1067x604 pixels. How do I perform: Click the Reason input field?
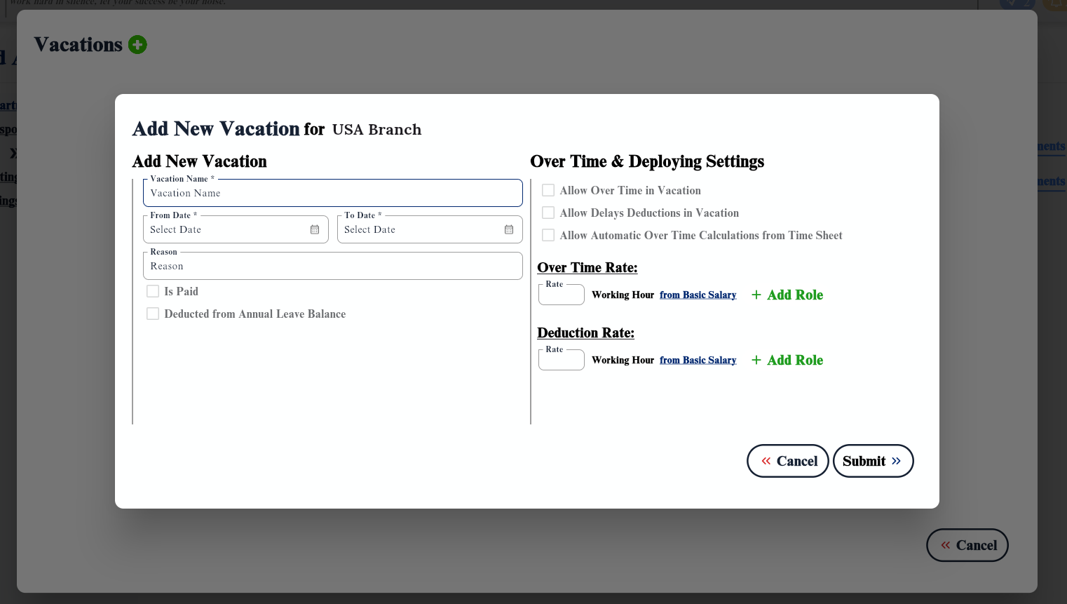coord(332,267)
